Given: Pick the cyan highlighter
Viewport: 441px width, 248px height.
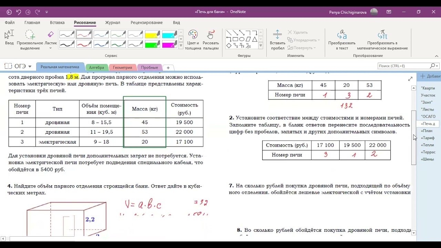Looking at the screenshot, I should click(170, 35).
